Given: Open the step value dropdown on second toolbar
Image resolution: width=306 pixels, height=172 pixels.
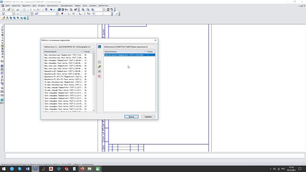Looking at the screenshot, I should pyautogui.click(x=13, y=14).
